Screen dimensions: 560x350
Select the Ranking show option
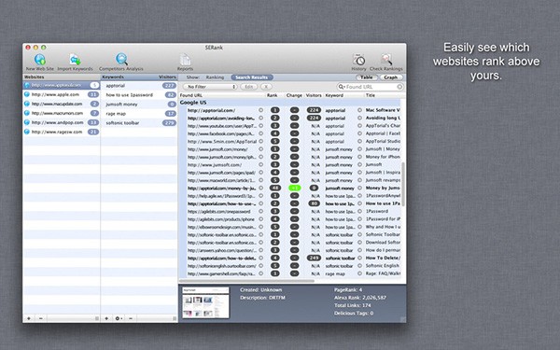(x=215, y=77)
